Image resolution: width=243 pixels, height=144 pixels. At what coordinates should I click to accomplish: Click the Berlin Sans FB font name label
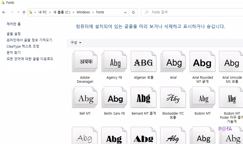click(114, 113)
